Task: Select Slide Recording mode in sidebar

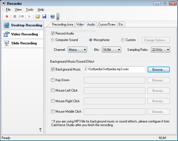Action: [23, 44]
